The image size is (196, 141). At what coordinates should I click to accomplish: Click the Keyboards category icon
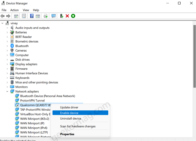click(12, 78)
